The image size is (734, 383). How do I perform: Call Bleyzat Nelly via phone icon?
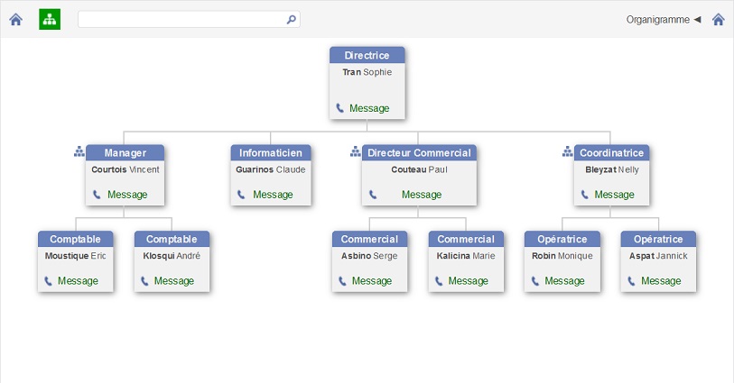click(585, 195)
